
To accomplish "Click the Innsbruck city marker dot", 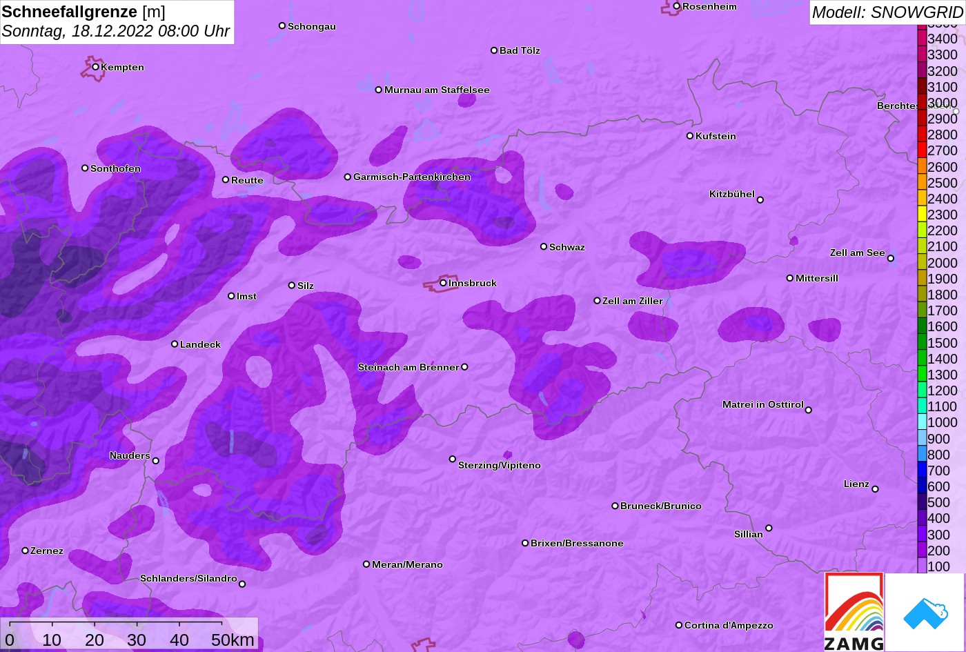I will [x=443, y=283].
